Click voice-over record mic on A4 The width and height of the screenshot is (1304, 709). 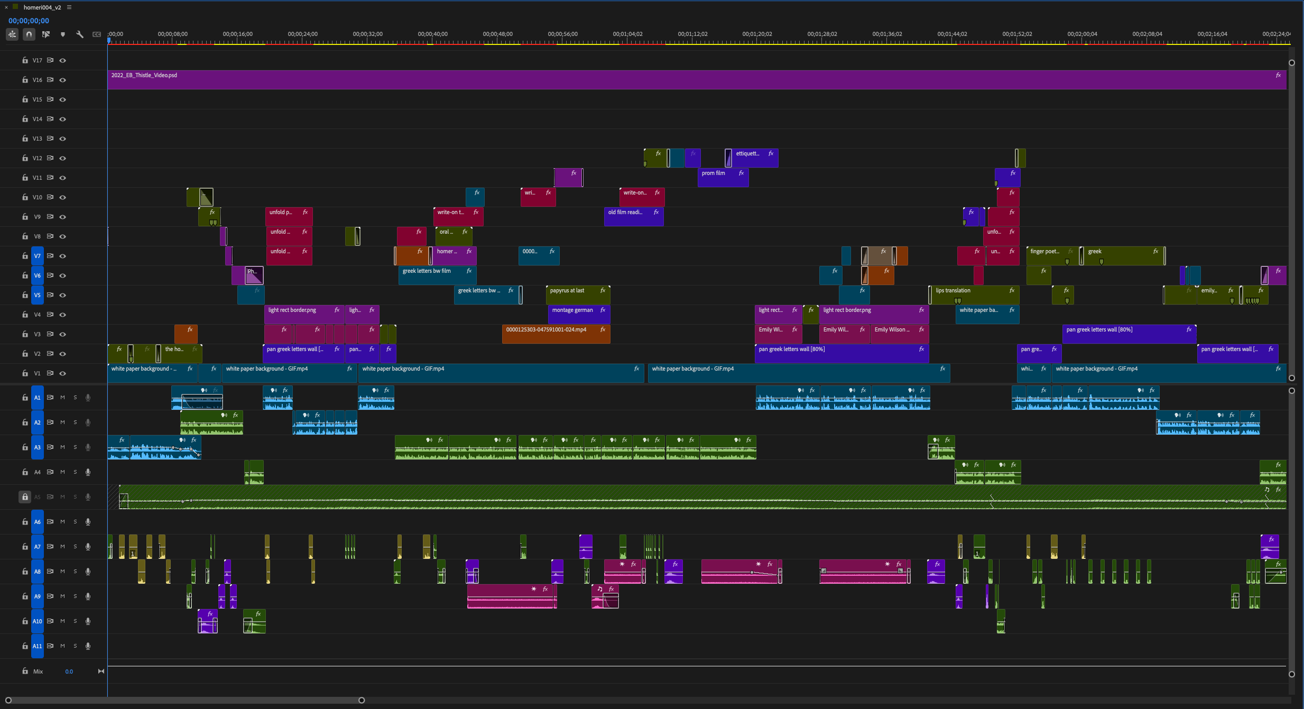(x=88, y=472)
